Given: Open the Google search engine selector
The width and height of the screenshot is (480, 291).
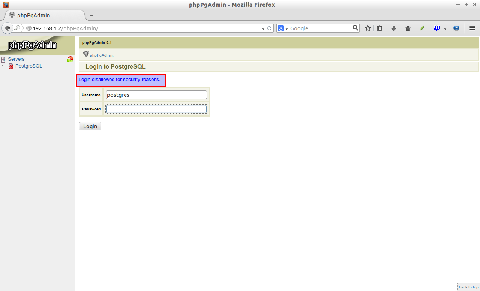Looking at the screenshot, I should (x=283, y=28).
